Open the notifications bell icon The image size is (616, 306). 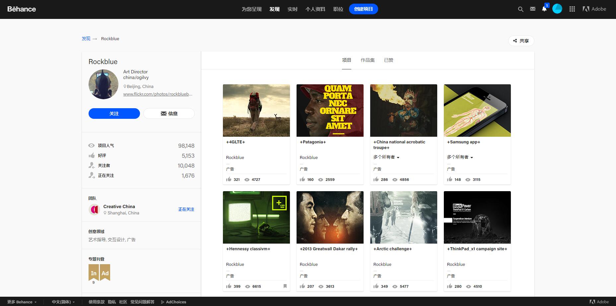tap(544, 9)
